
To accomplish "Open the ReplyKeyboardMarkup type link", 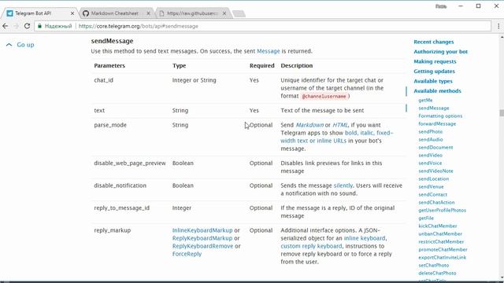I will point(202,238).
